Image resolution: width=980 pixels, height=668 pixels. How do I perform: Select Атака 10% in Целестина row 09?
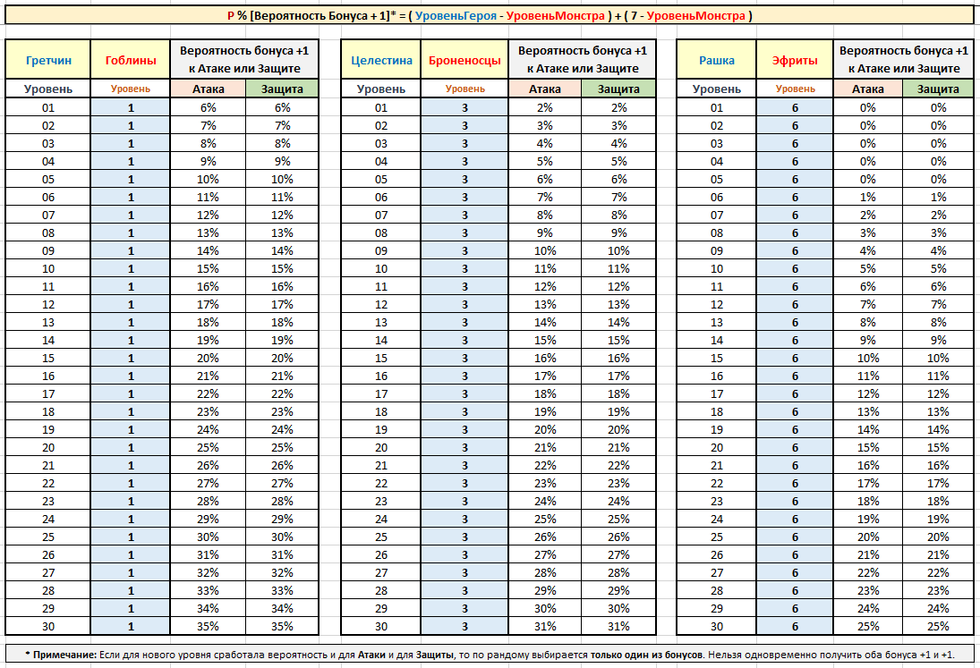[x=545, y=250]
